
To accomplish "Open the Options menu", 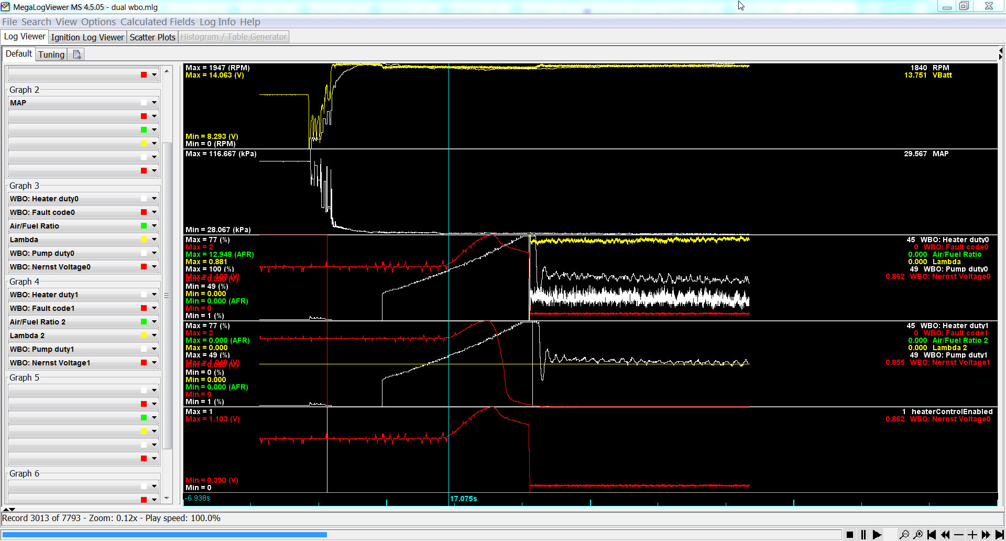I will [99, 21].
